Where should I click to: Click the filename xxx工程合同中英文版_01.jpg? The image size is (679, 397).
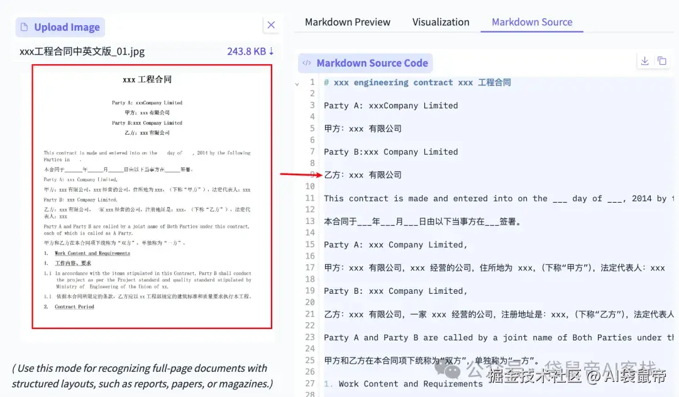click(82, 51)
